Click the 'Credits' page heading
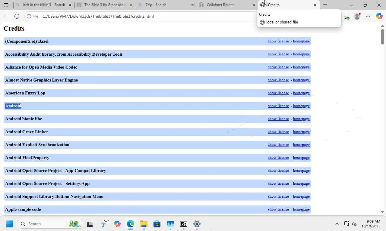This screenshot has width=386, height=231. coord(14,29)
